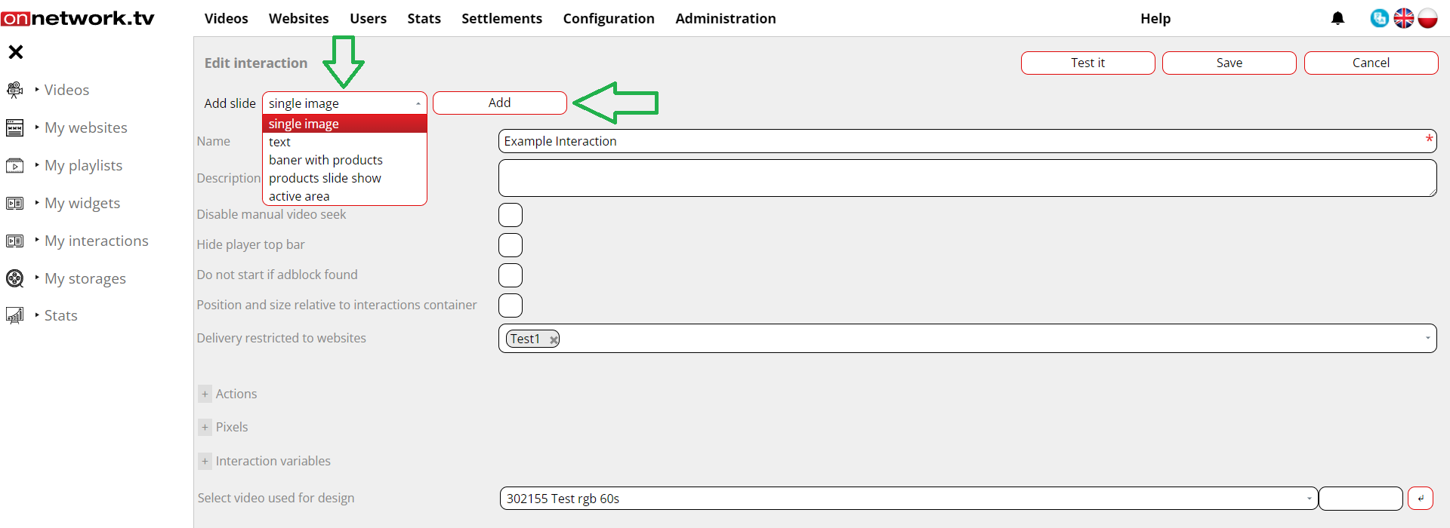
Task: Click the My playlists sidebar icon
Action: point(14,165)
